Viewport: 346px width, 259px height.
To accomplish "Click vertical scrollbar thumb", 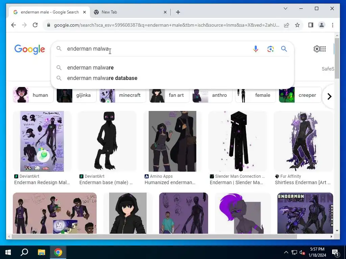I will click(337, 58).
